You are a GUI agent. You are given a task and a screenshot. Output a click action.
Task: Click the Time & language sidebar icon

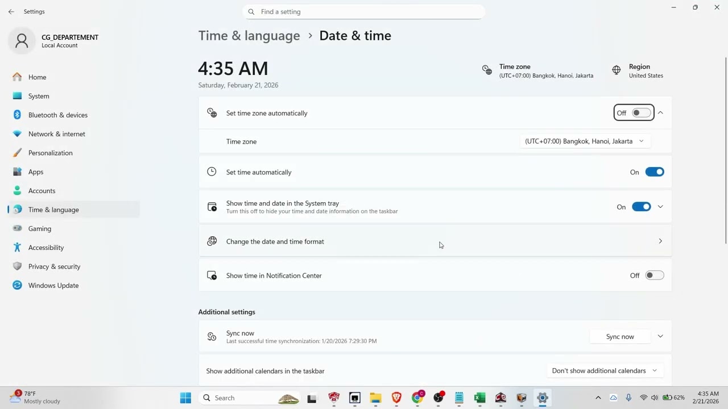[x=17, y=210]
